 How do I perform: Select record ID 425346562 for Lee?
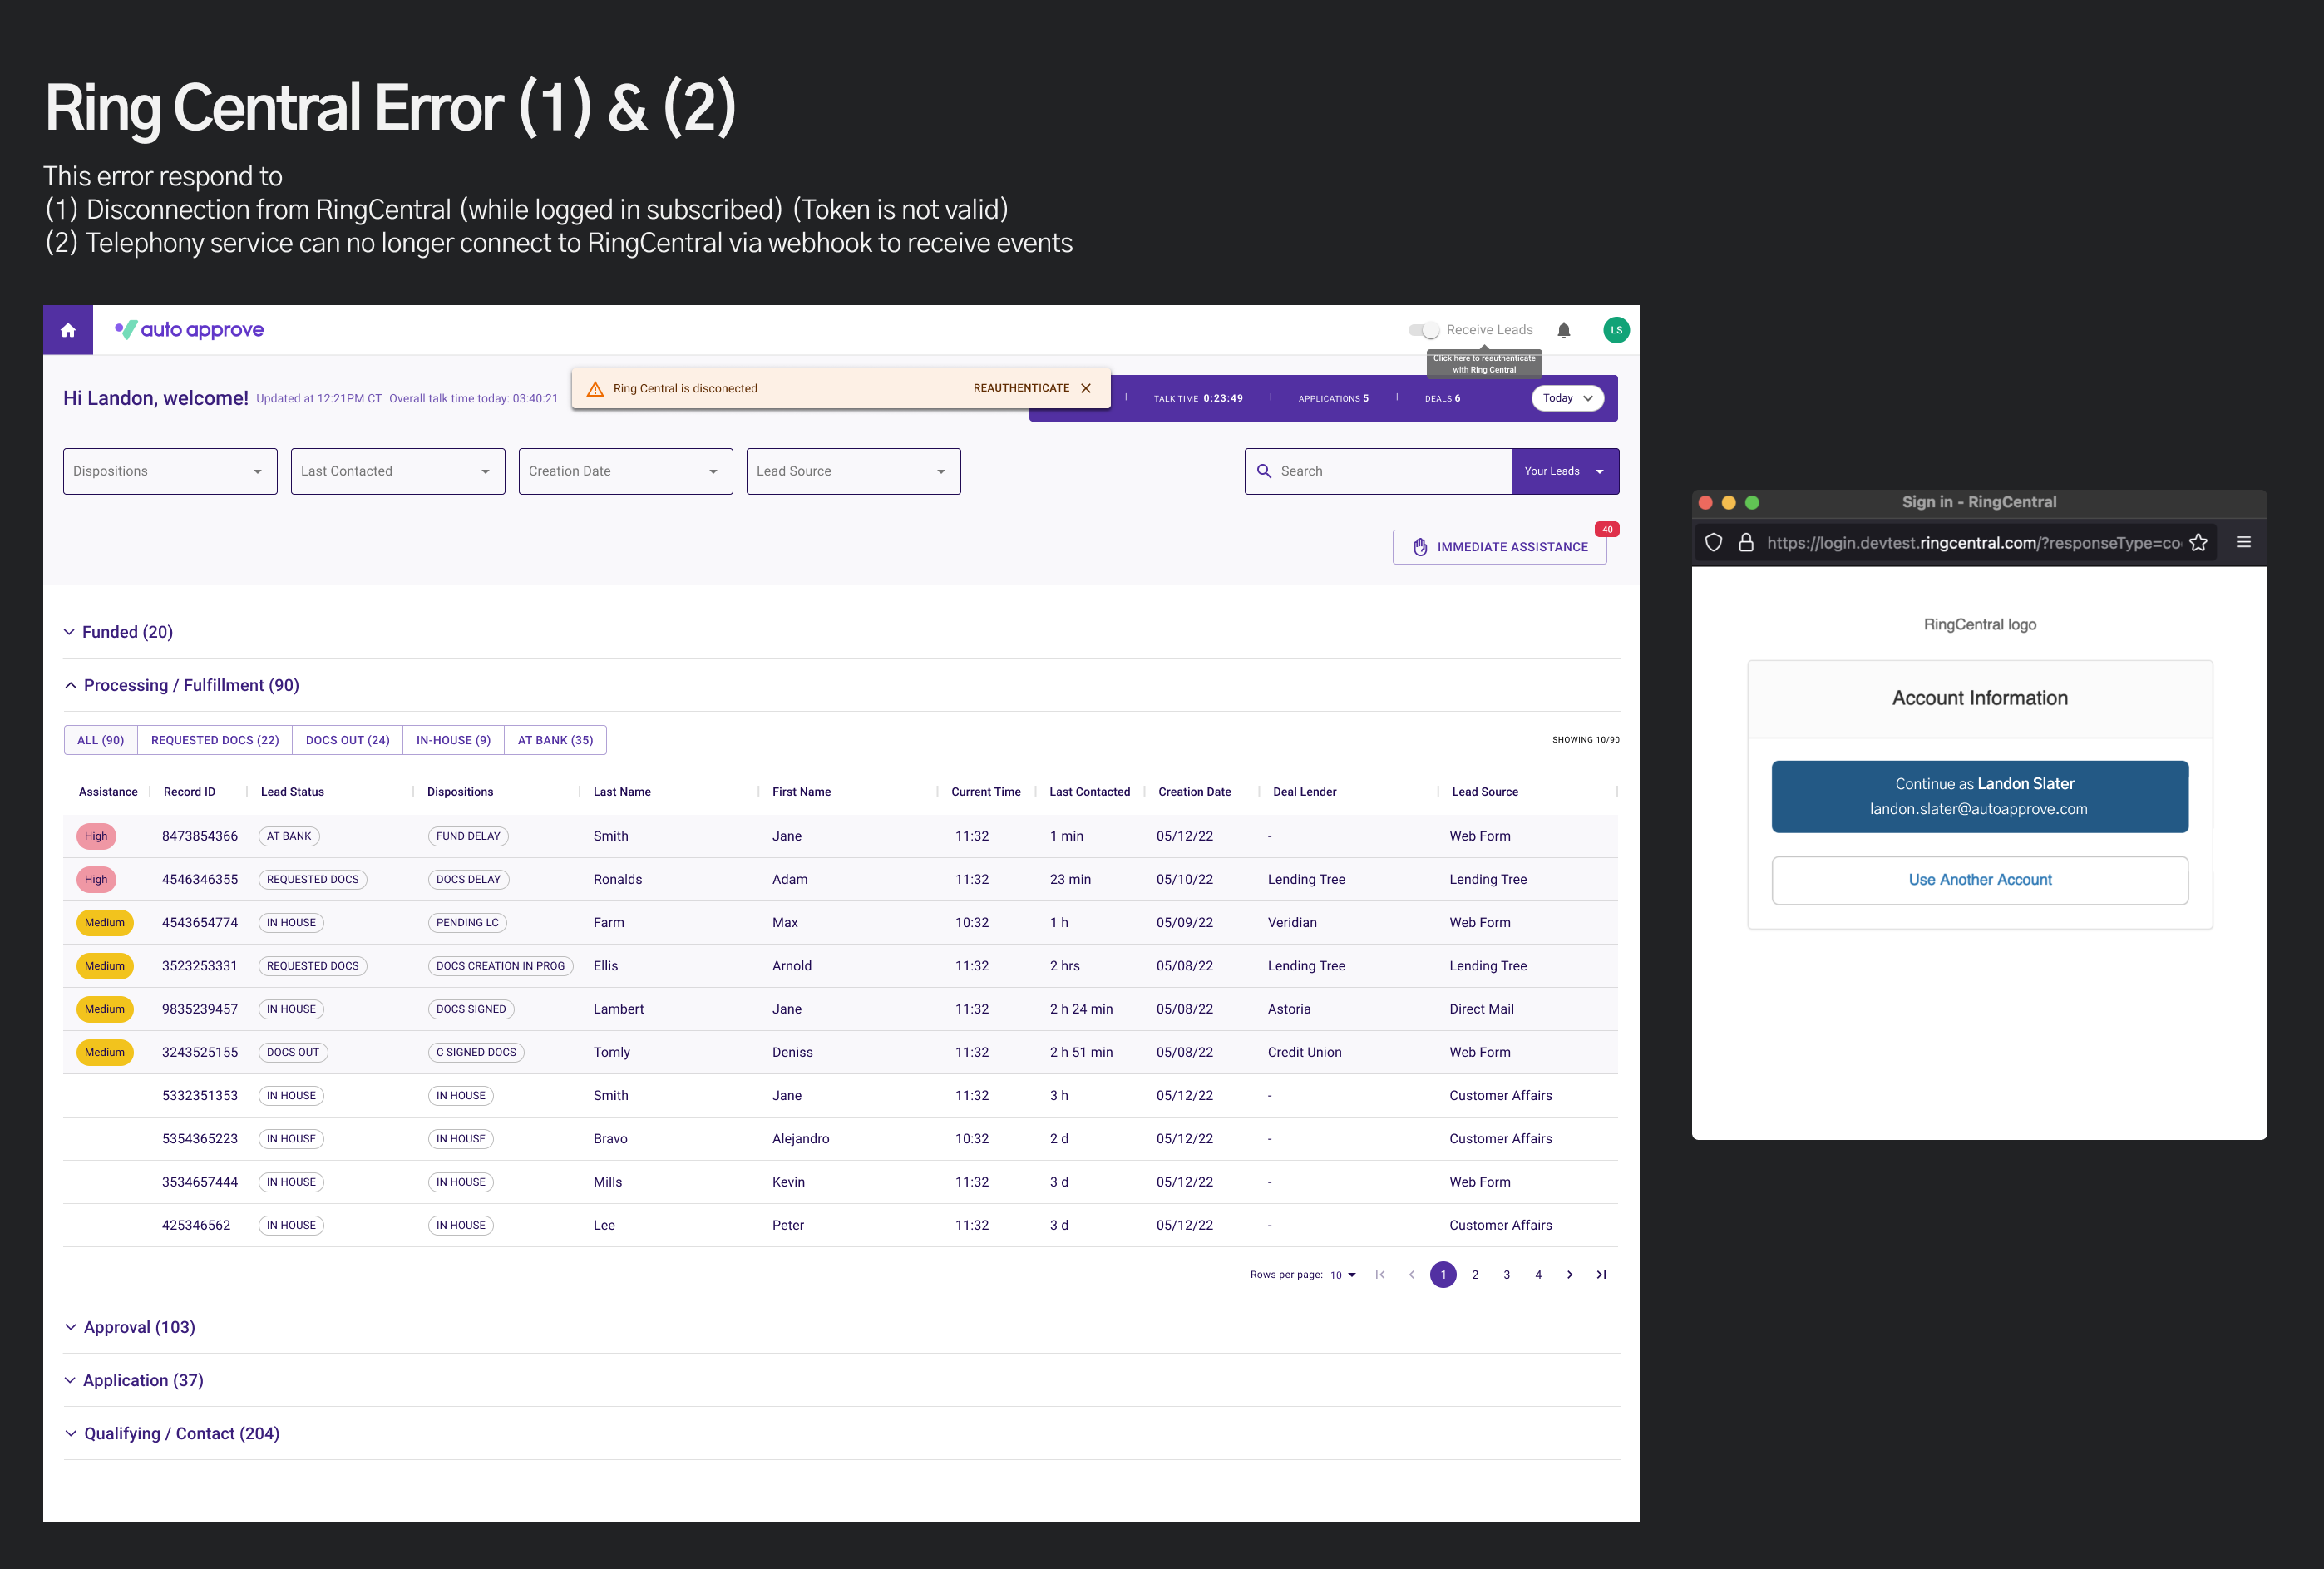(196, 1225)
